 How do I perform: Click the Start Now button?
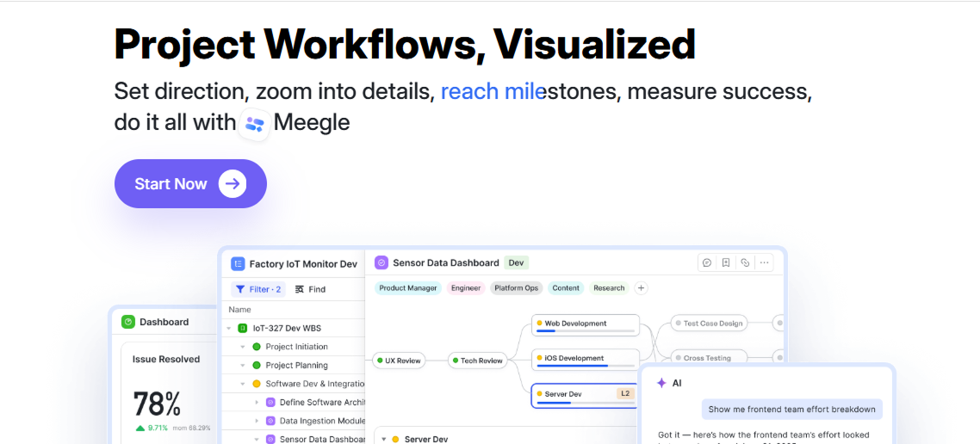(190, 183)
